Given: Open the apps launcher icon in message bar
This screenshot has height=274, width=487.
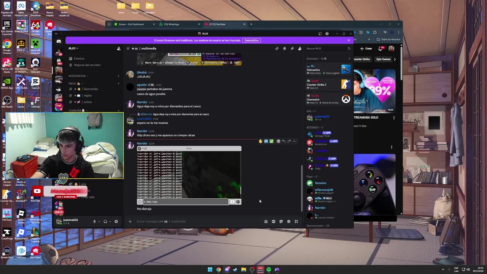Looking at the screenshot, I should [x=296, y=221].
